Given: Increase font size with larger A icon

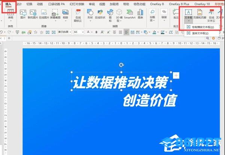Looking at the screenshot, I should (102, 32).
